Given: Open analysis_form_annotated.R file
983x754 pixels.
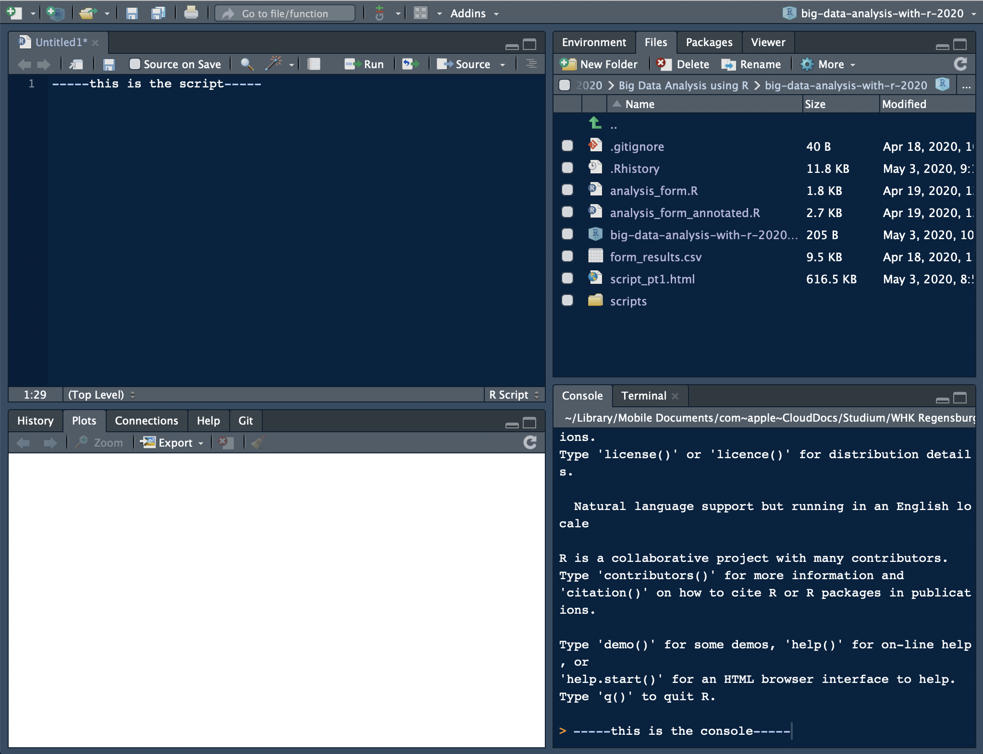Looking at the screenshot, I should [685, 213].
